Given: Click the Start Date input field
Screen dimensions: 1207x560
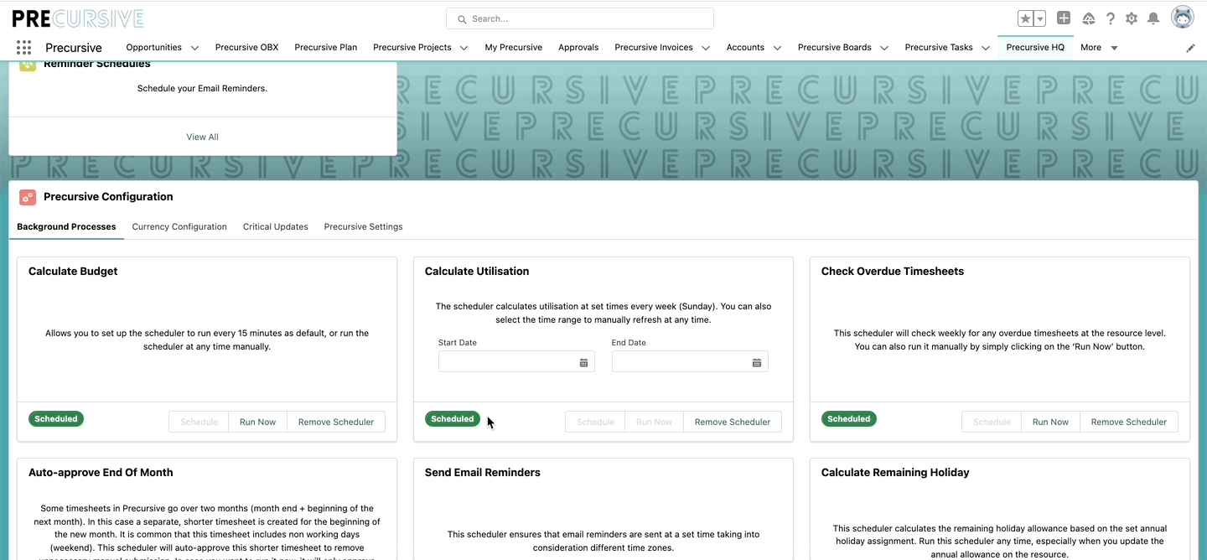Looking at the screenshot, I should click(x=516, y=361).
